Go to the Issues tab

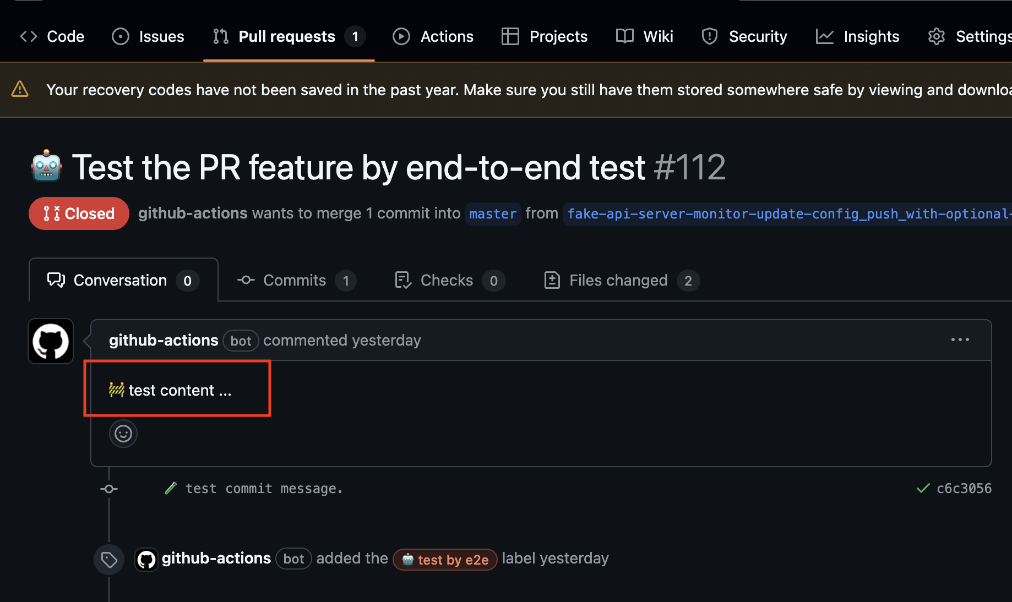148,36
